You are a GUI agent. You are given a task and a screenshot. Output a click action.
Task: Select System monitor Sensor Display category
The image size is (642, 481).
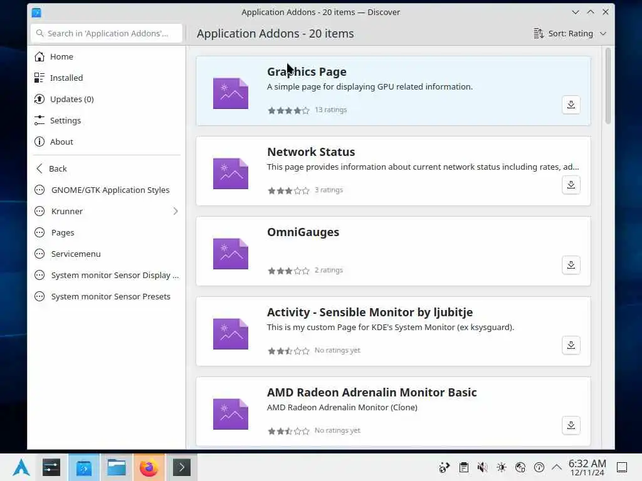coord(107,275)
